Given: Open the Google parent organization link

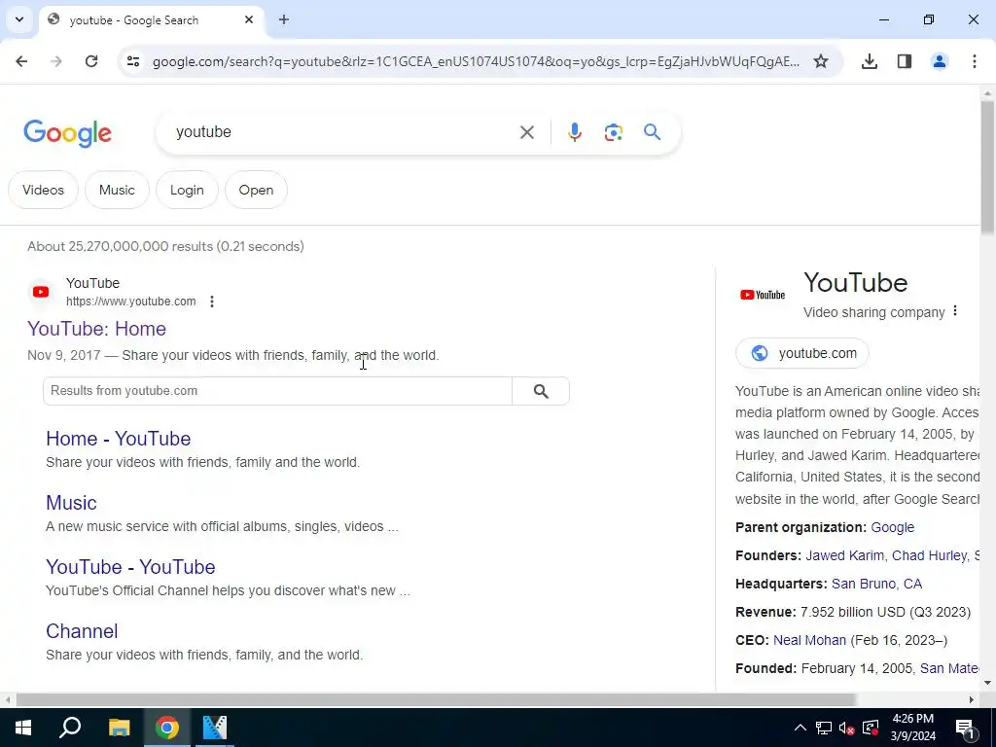Looking at the screenshot, I should tap(893, 527).
